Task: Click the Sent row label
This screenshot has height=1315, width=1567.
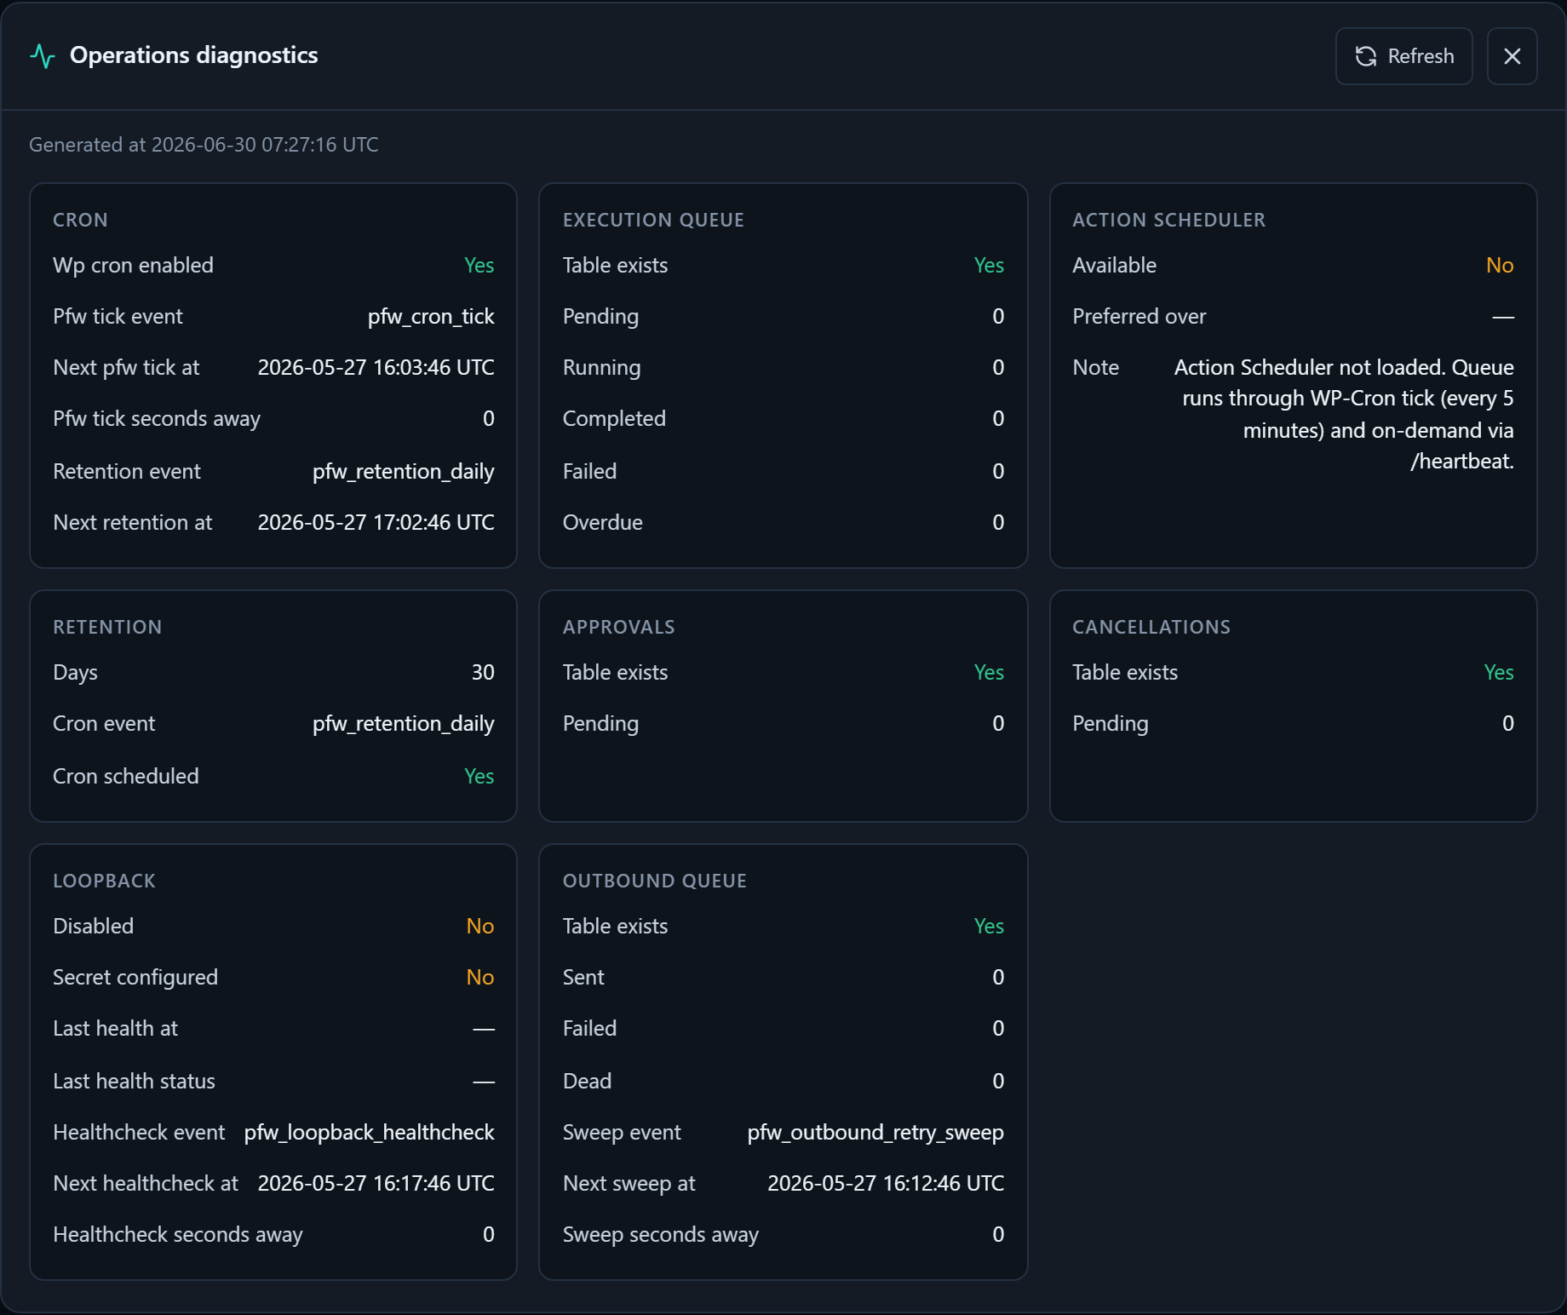Action: [x=583, y=978]
